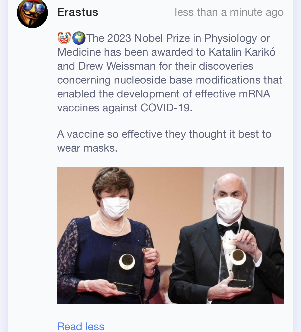Collapse the post with Read less
The height and width of the screenshot is (332, 301).
(81, 326)
